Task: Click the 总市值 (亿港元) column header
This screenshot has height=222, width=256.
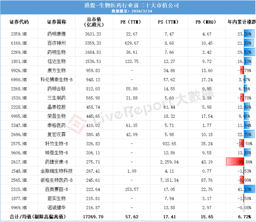Action: (94, 22)
